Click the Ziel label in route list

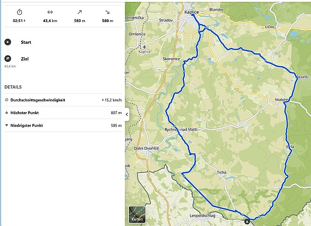click(x=25, y=59)
